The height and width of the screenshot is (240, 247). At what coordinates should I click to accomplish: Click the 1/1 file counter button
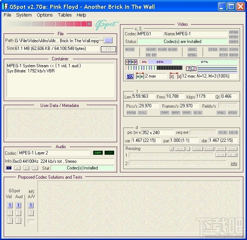click(x=108, y=49)
